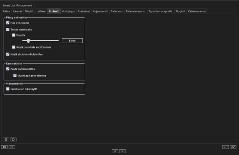Cancel changes with the red X button
Viewport: 239px width, 155px height.
[122, 151]
